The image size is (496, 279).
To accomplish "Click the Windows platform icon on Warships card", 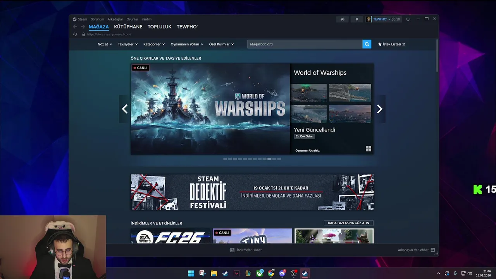I will point(368,149).
